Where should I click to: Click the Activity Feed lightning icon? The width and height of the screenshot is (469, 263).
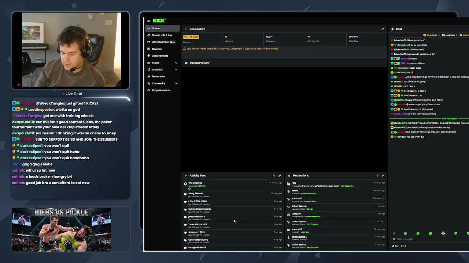click(186, 176)
